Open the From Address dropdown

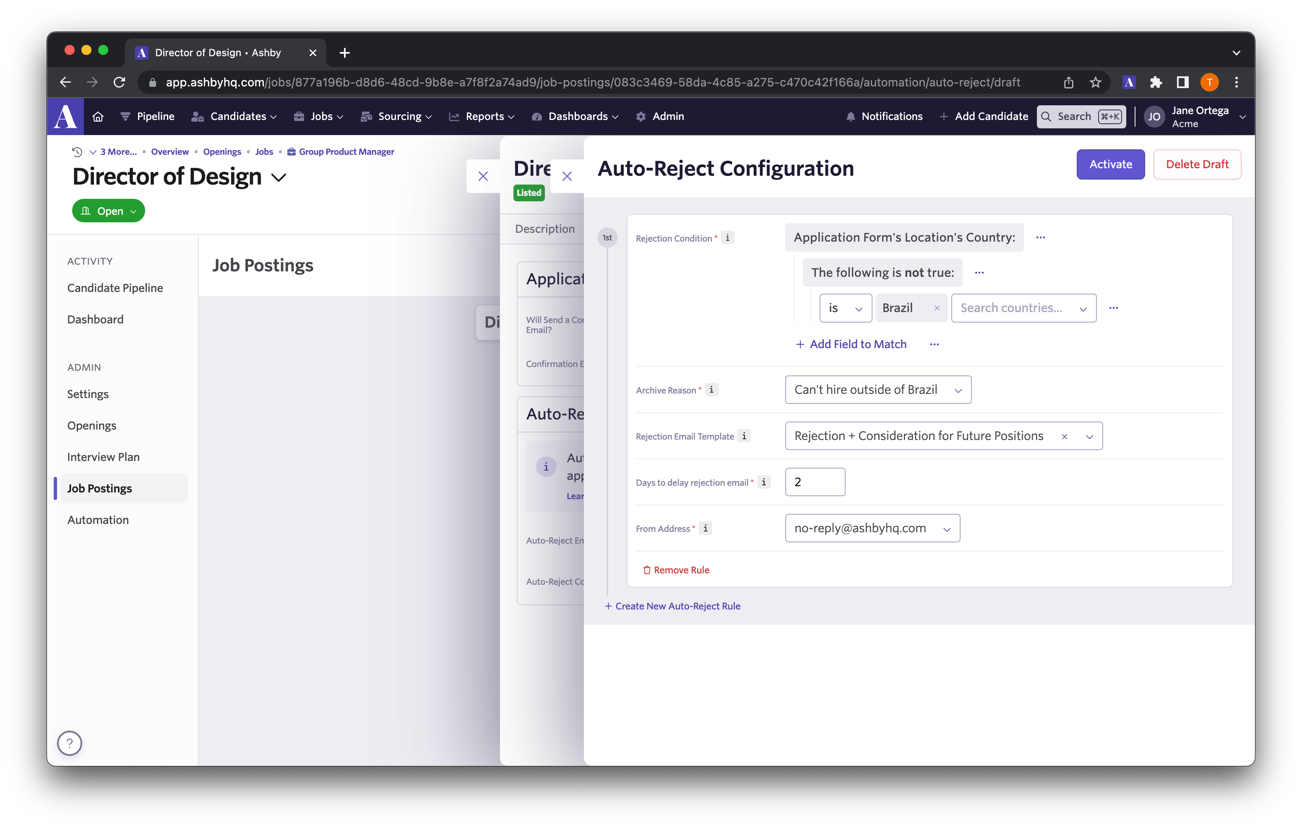tap(872, 529)
